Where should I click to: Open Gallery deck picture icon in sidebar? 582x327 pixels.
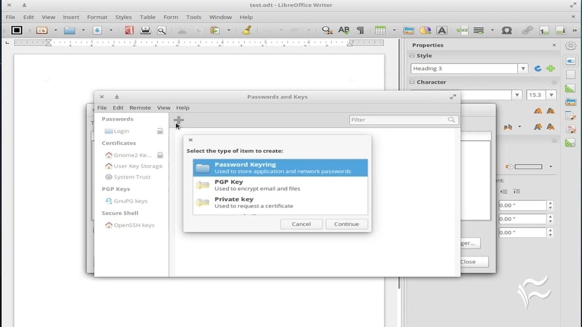click(x=571, y=102)
